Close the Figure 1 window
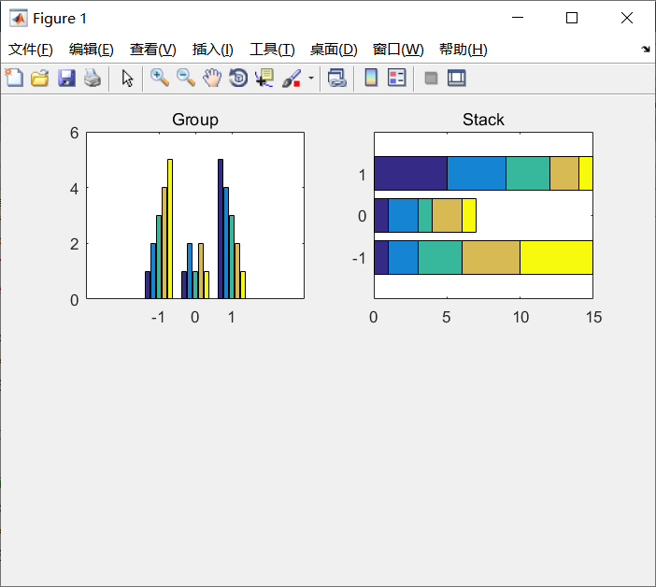 (627, 18)
